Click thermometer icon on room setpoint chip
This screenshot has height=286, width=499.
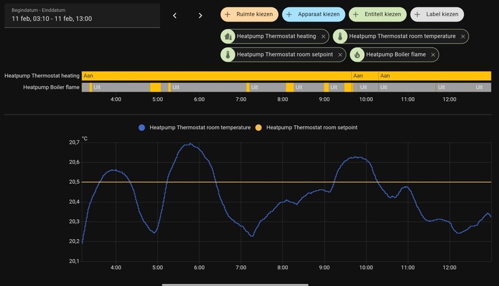228,55
